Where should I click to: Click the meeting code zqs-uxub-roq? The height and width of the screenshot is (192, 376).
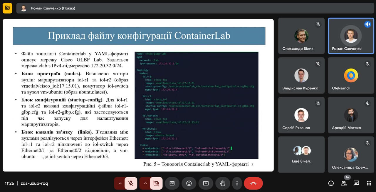34,183
